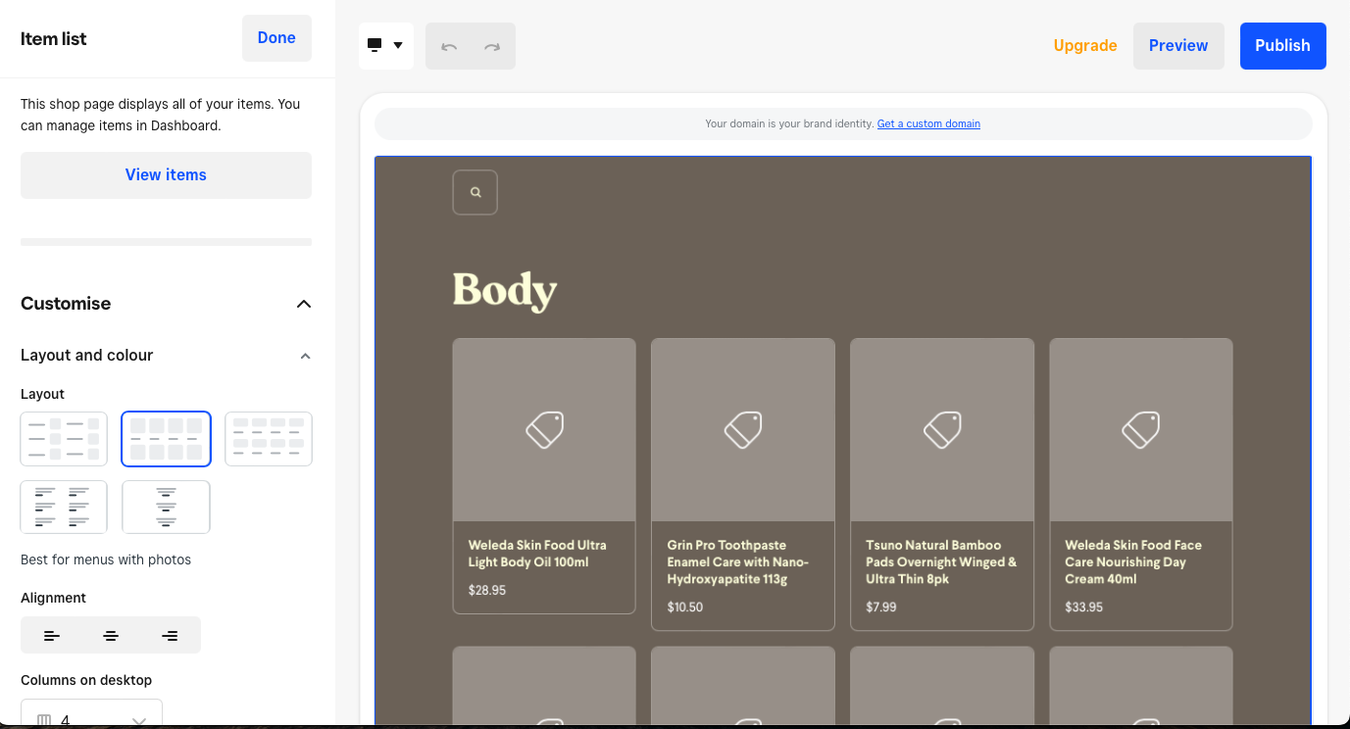Image resolution: width=1350 pixels, height=729 pixels.
Task: Click the Grin Pro Toothpaste Enamel Care title
Action: (738, 562)
